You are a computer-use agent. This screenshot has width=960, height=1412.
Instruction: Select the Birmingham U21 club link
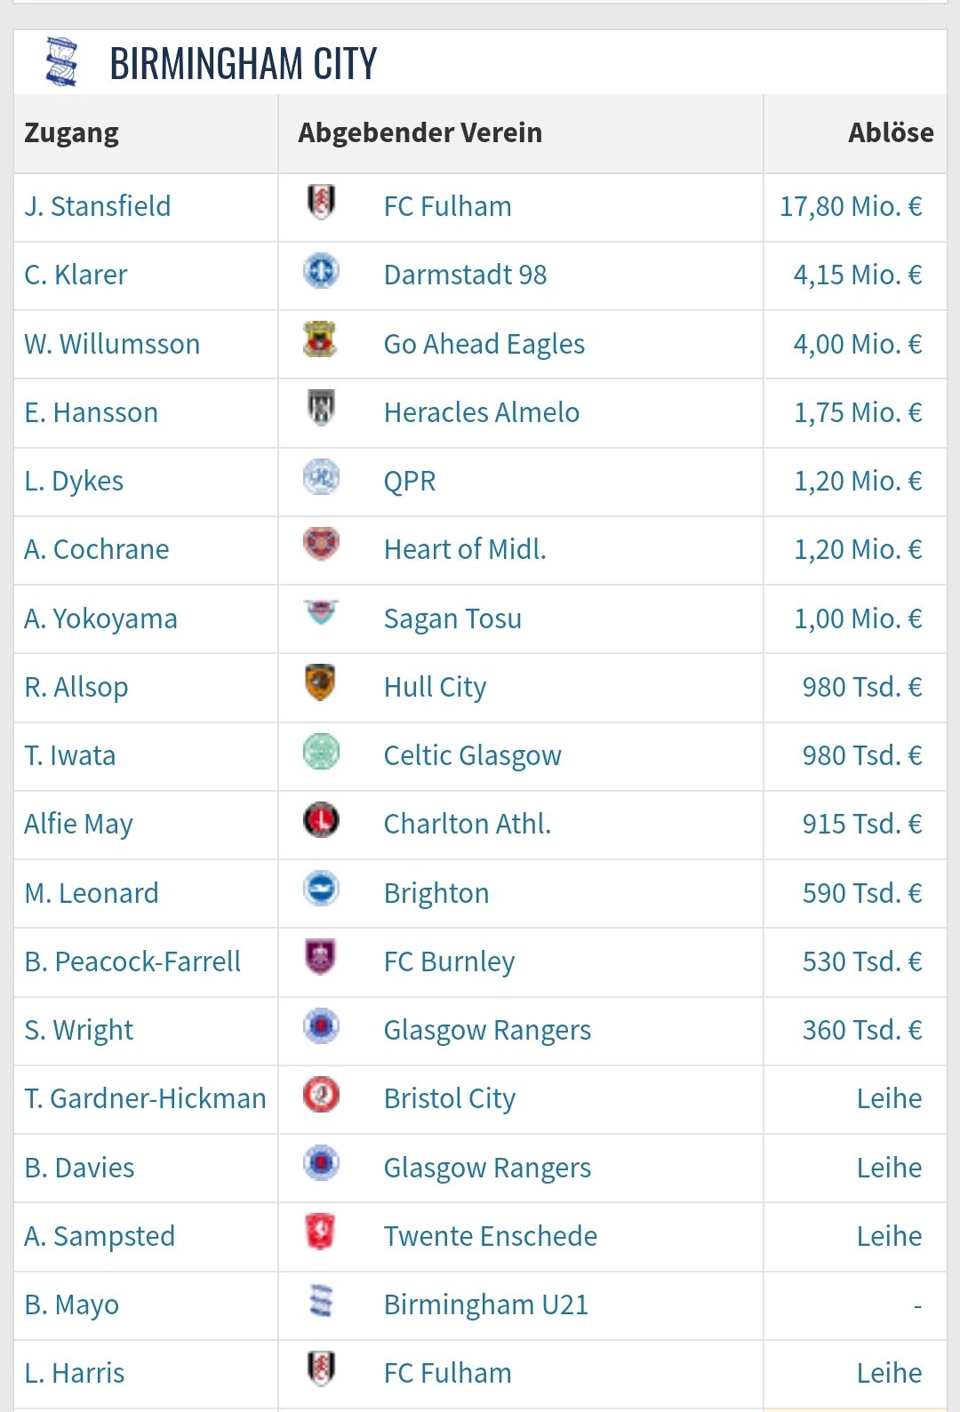(486, 1304)
